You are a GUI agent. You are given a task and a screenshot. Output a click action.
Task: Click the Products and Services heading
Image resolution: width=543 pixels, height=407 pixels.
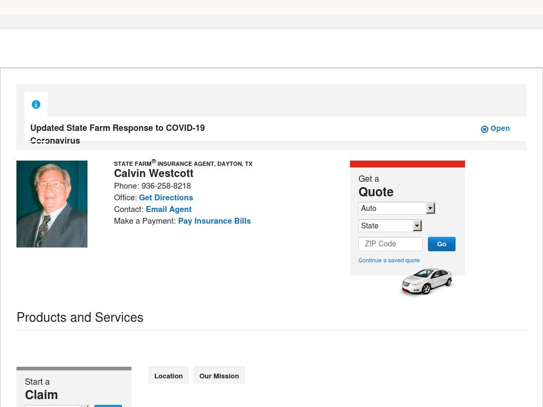(80, 317)
